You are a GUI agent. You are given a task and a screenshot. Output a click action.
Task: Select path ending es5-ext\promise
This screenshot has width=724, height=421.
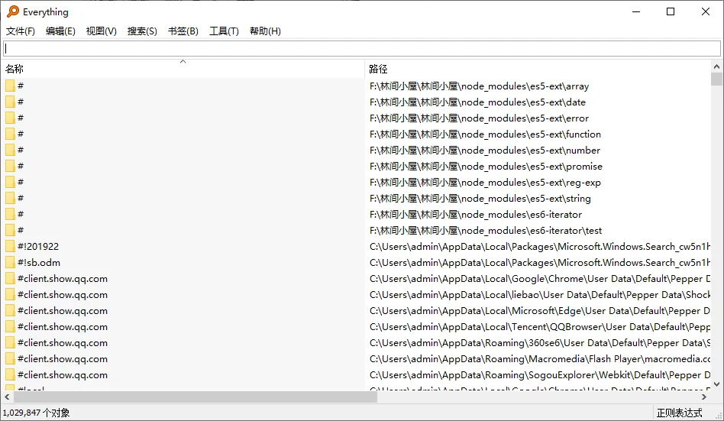pyautogui.click(x=486, y=167)
